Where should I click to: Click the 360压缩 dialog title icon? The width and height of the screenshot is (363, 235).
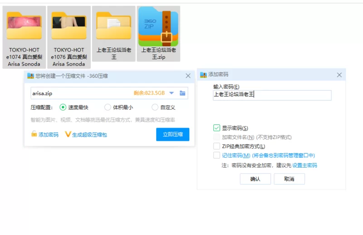[x=30, y=76]
